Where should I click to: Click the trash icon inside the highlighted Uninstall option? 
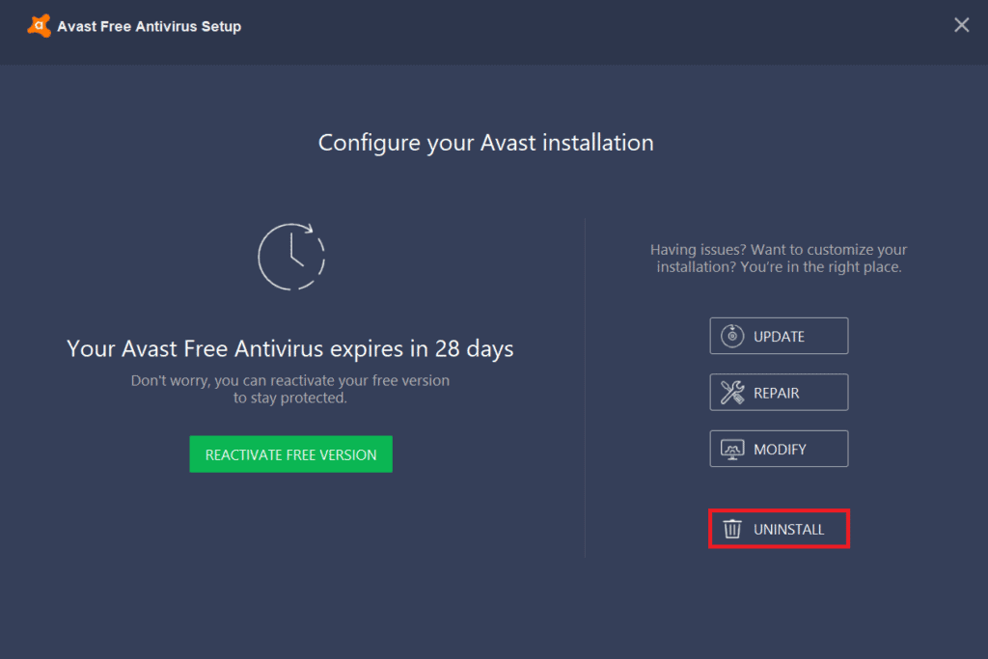coord(732,529)
